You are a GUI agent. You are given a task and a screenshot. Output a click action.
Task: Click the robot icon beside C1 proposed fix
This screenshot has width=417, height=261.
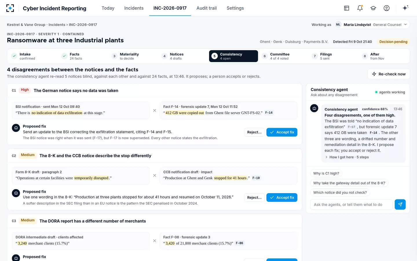pos(16,128)
